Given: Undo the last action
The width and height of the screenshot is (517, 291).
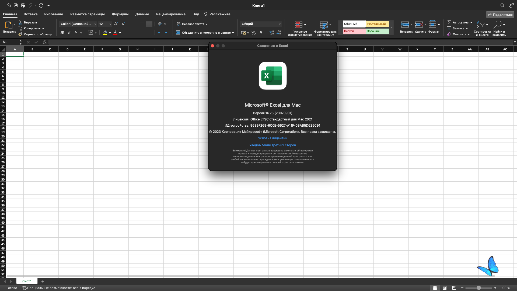Looking at the screenshot, I should [30, 5].
